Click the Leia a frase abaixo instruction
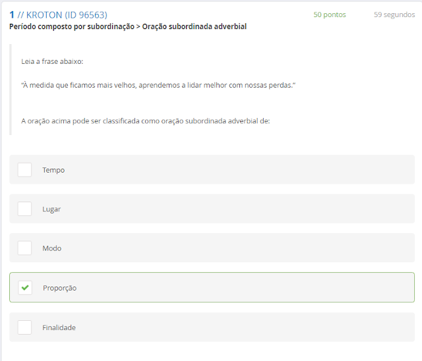The width and height of the screenshot is (422, 361). click(52, 61)
